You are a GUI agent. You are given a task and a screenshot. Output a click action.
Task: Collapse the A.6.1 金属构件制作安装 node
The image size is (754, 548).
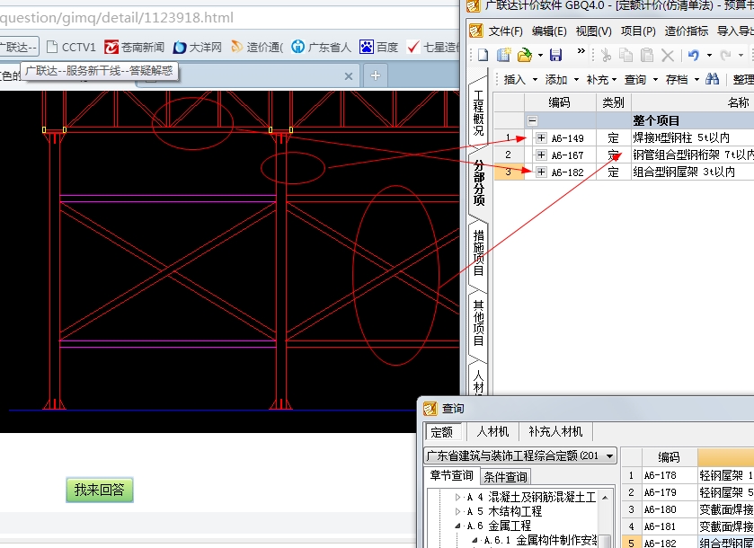475,540
